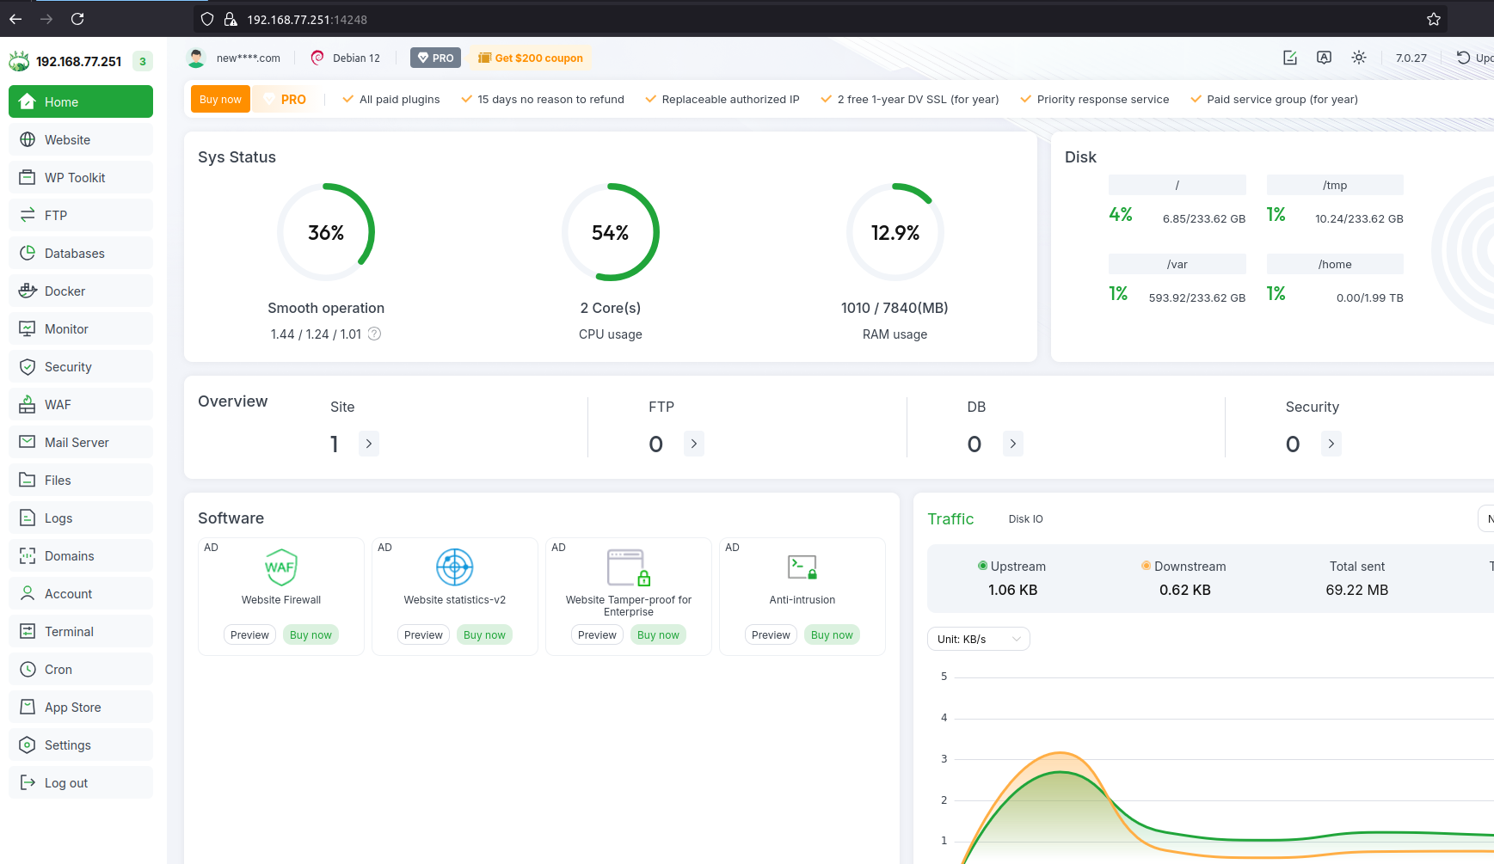Expand the FTP overview arrow
The image size is (1494, 864).
point(694,444)
